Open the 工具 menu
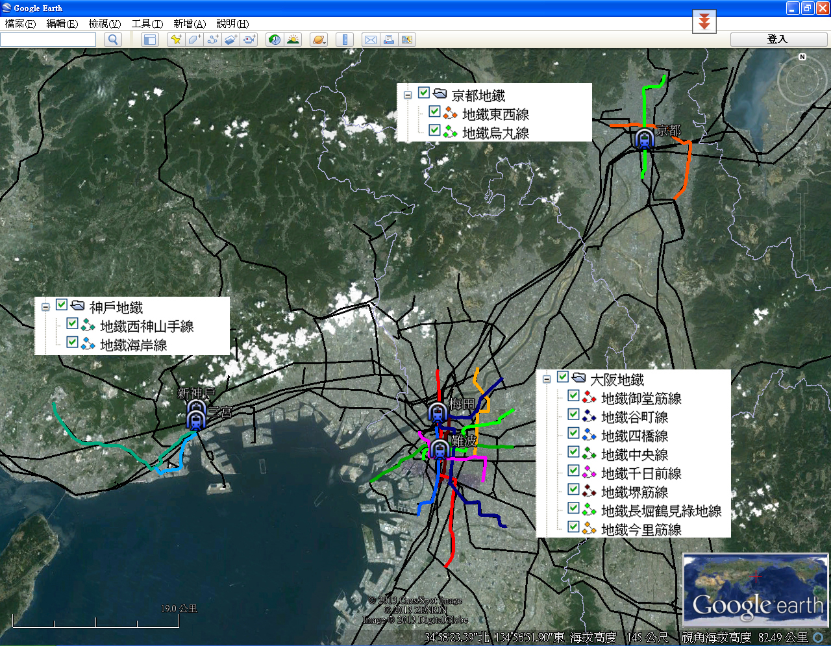 [147, 23]
